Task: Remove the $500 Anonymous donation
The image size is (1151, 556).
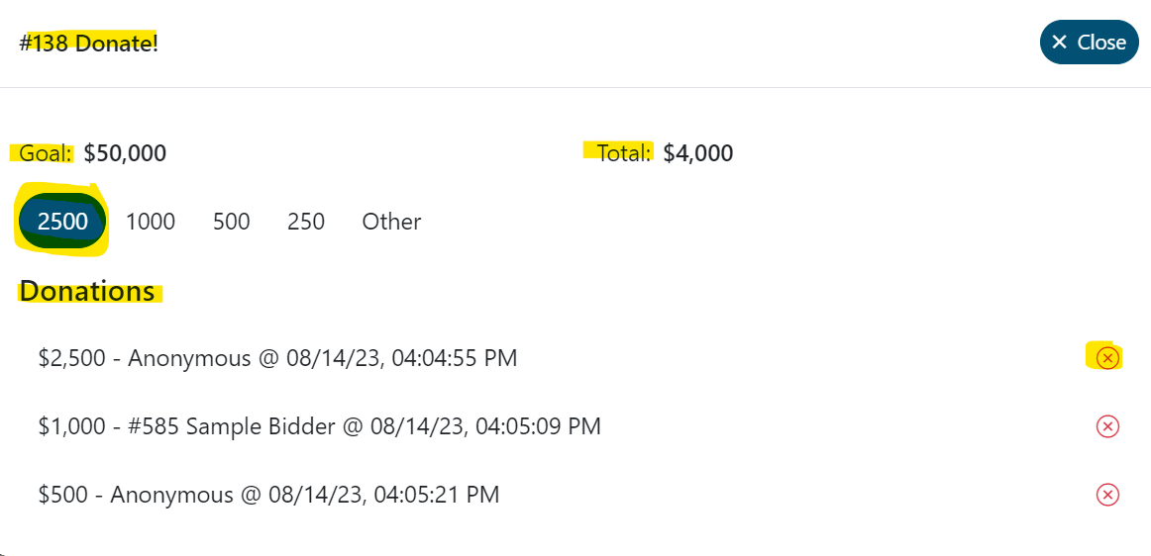Action: [1107, 495]
